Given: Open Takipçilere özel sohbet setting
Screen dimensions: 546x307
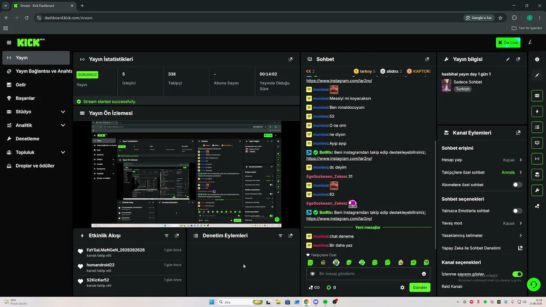Looking at the screenshot, I should (x=482, y=172).
